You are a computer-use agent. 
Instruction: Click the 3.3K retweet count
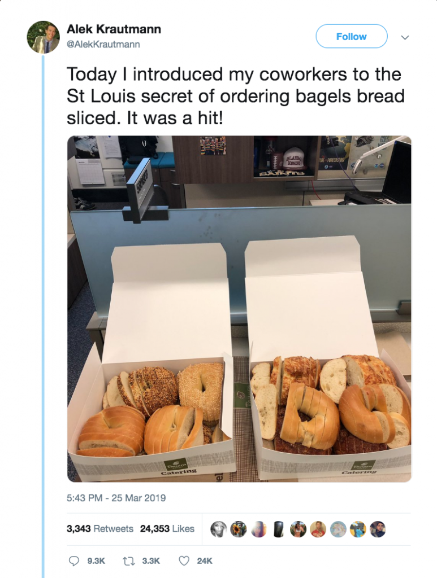coord(151,561)
